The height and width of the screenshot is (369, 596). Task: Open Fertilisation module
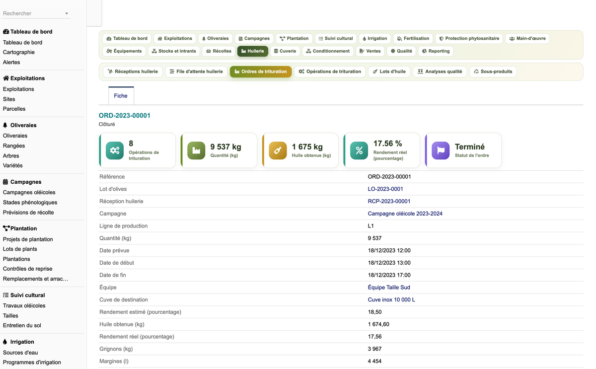413,38
